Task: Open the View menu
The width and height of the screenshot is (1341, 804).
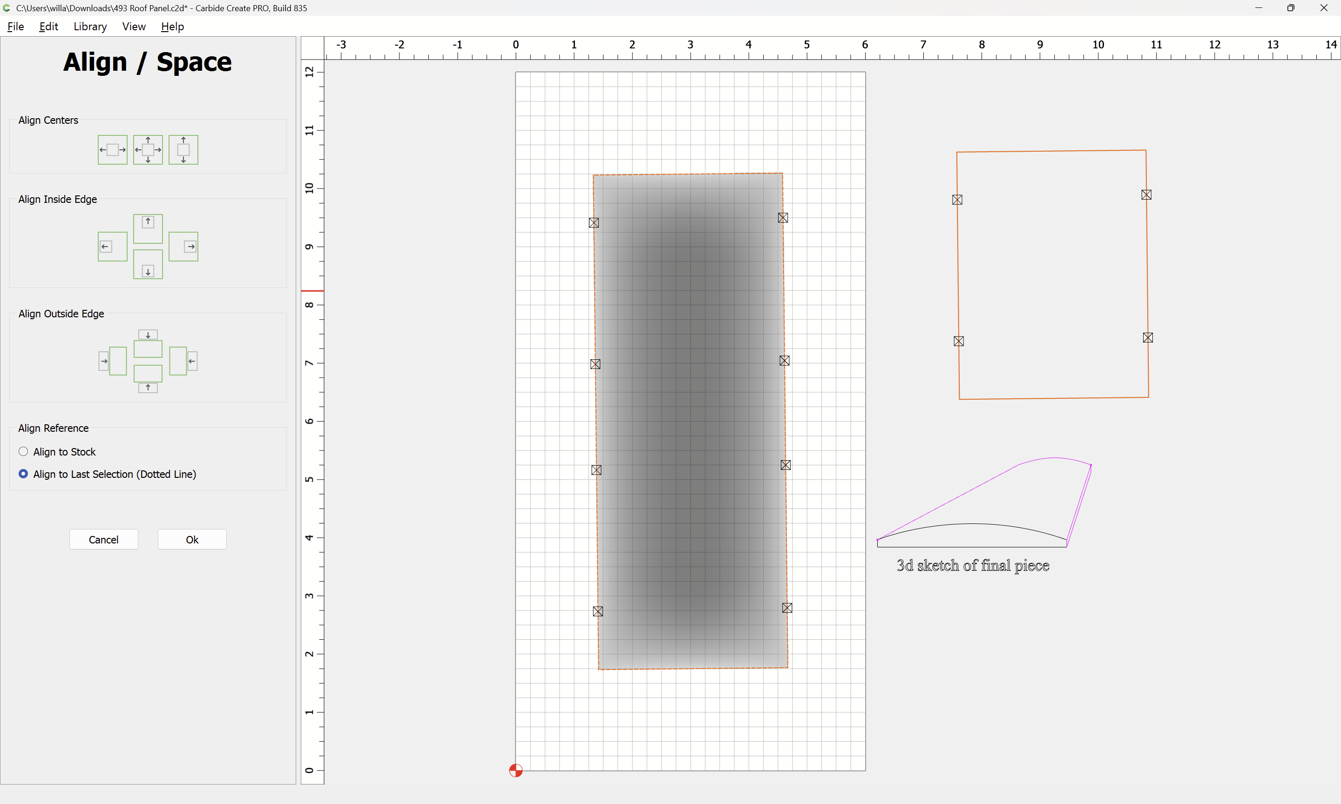Action: 133,26
